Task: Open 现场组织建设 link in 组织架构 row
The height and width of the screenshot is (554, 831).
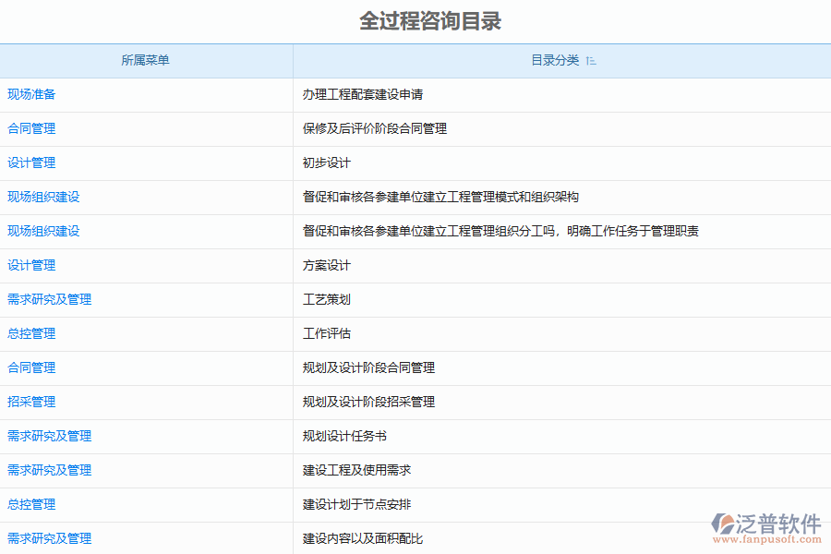Action: [43, 197]
